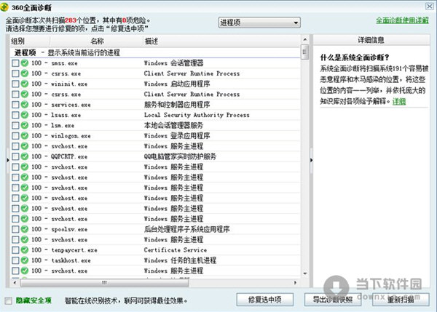This screenshot has height=312, width=437.
Task: Select the taskhost.exe process name
Action: 71,260
